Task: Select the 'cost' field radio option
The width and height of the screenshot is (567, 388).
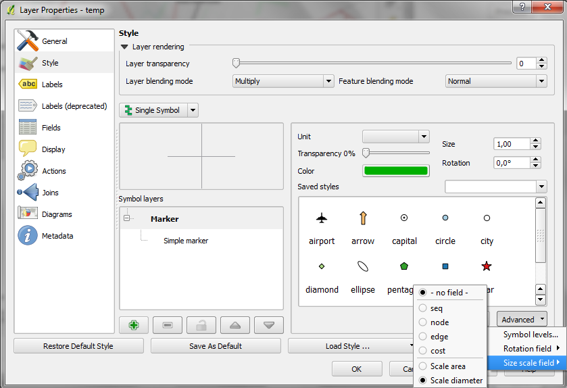Action: tap(438, 351)
